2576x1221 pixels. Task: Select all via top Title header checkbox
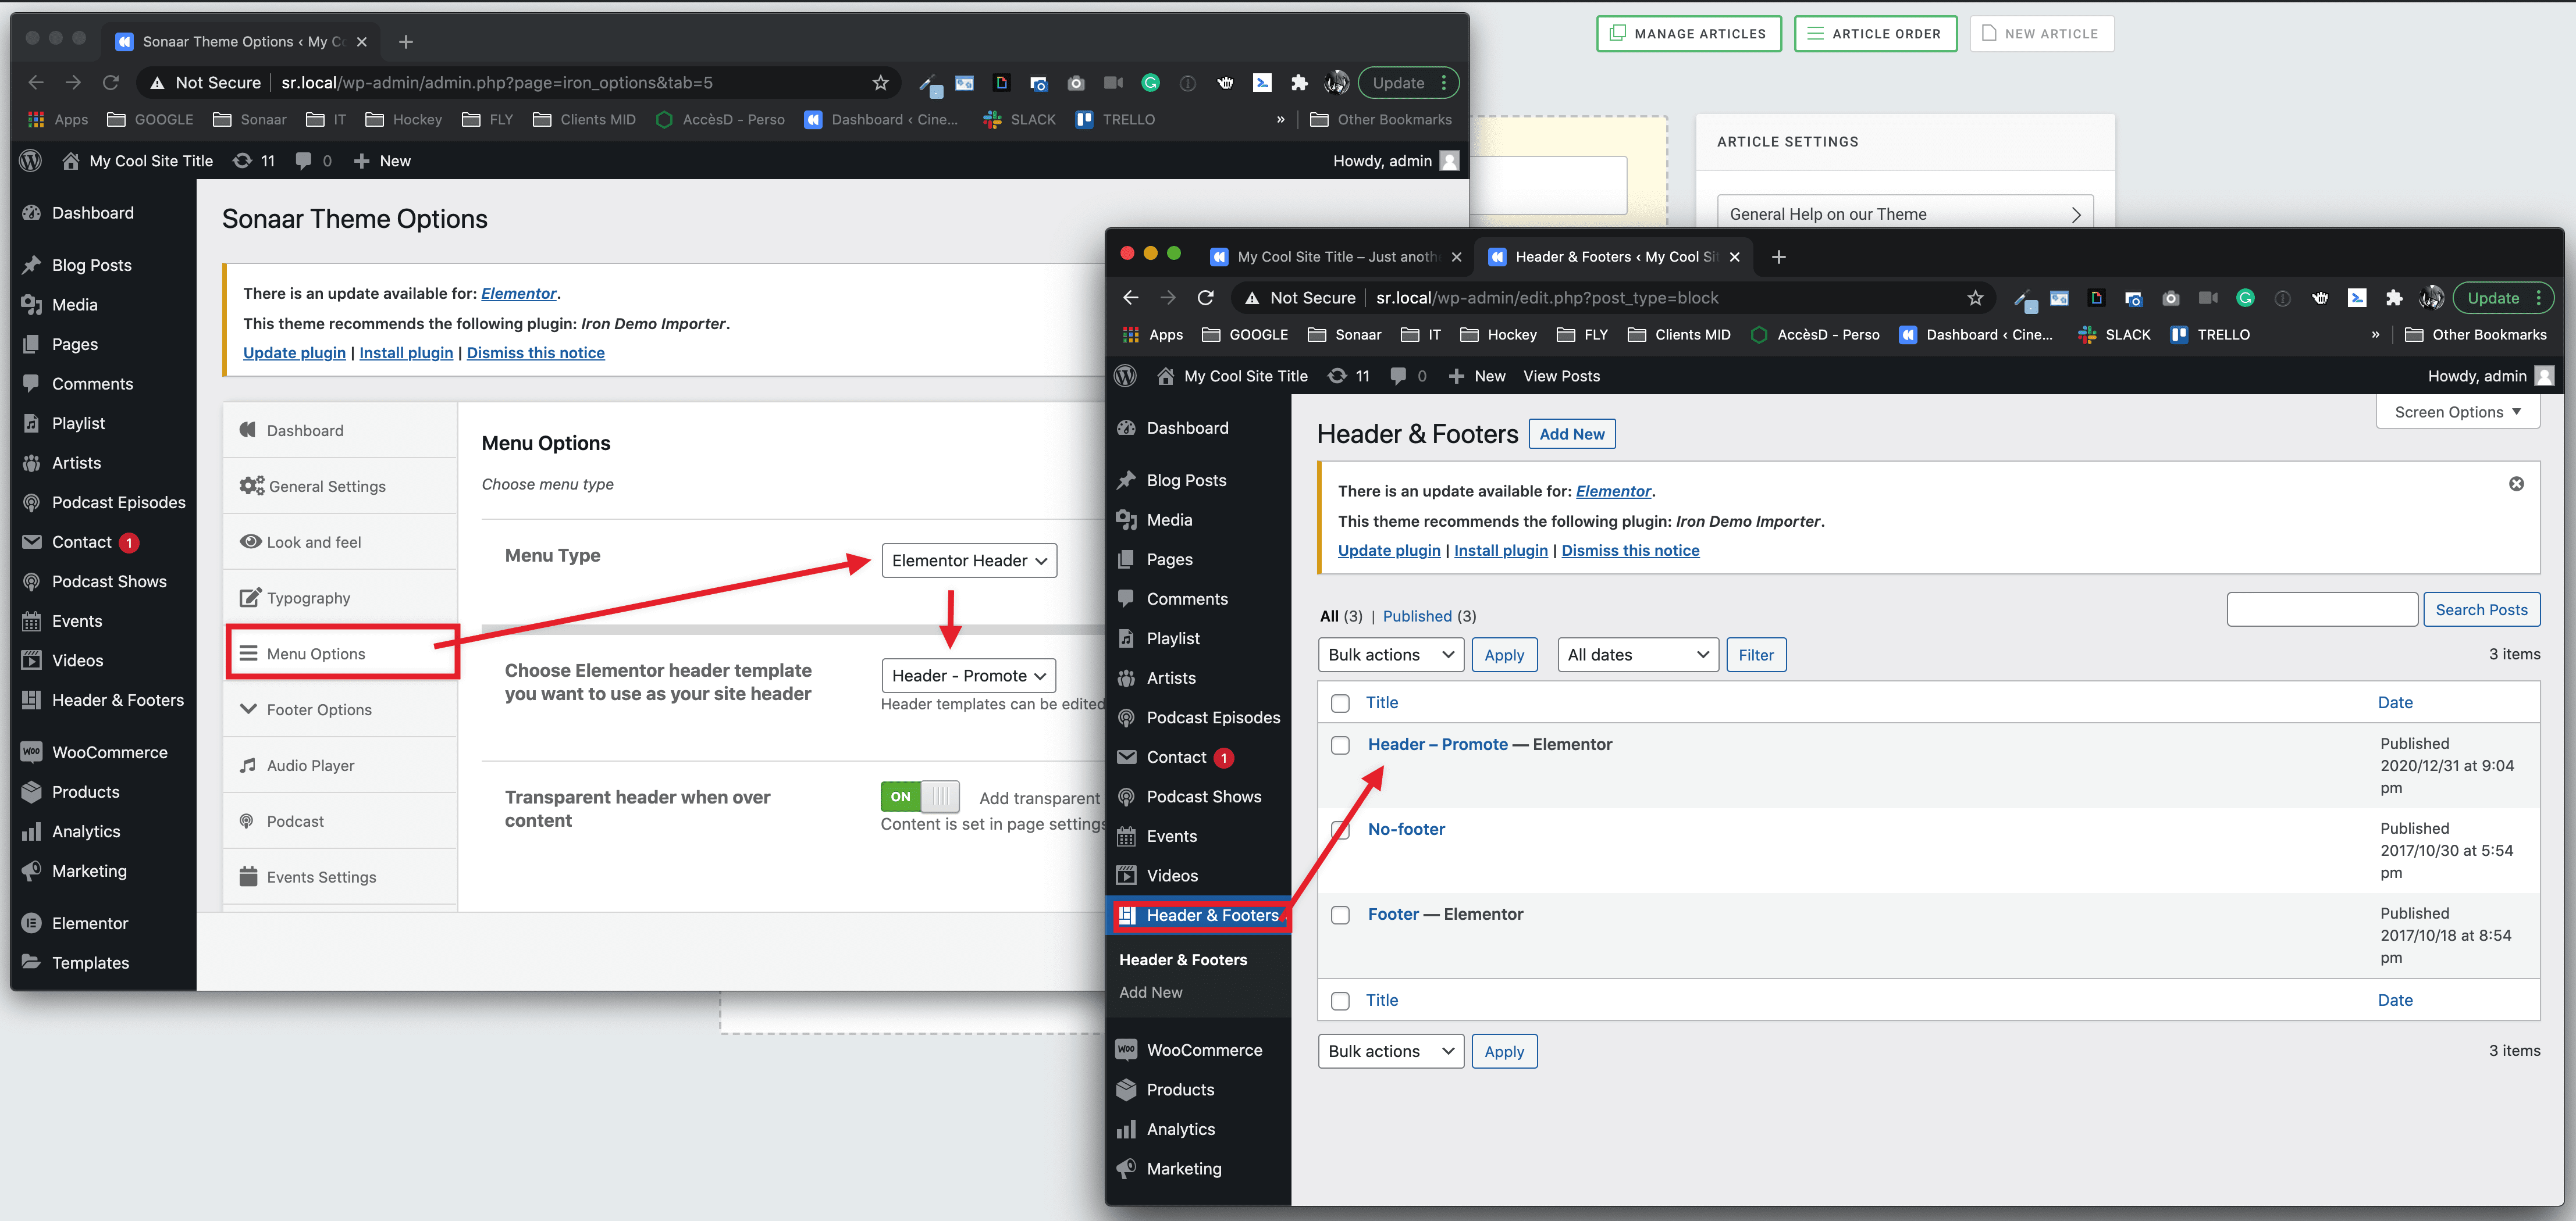tap(1340, 704)
